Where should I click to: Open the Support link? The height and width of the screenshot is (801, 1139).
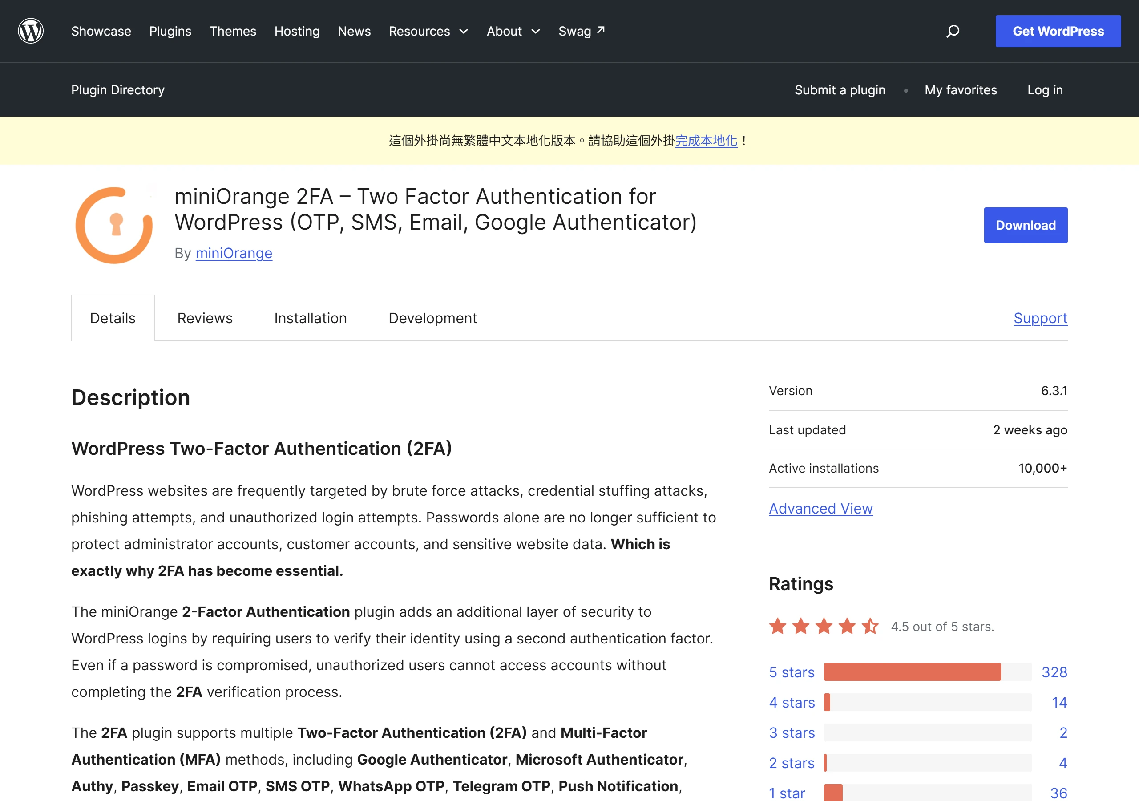click(x=1040, y=318)
